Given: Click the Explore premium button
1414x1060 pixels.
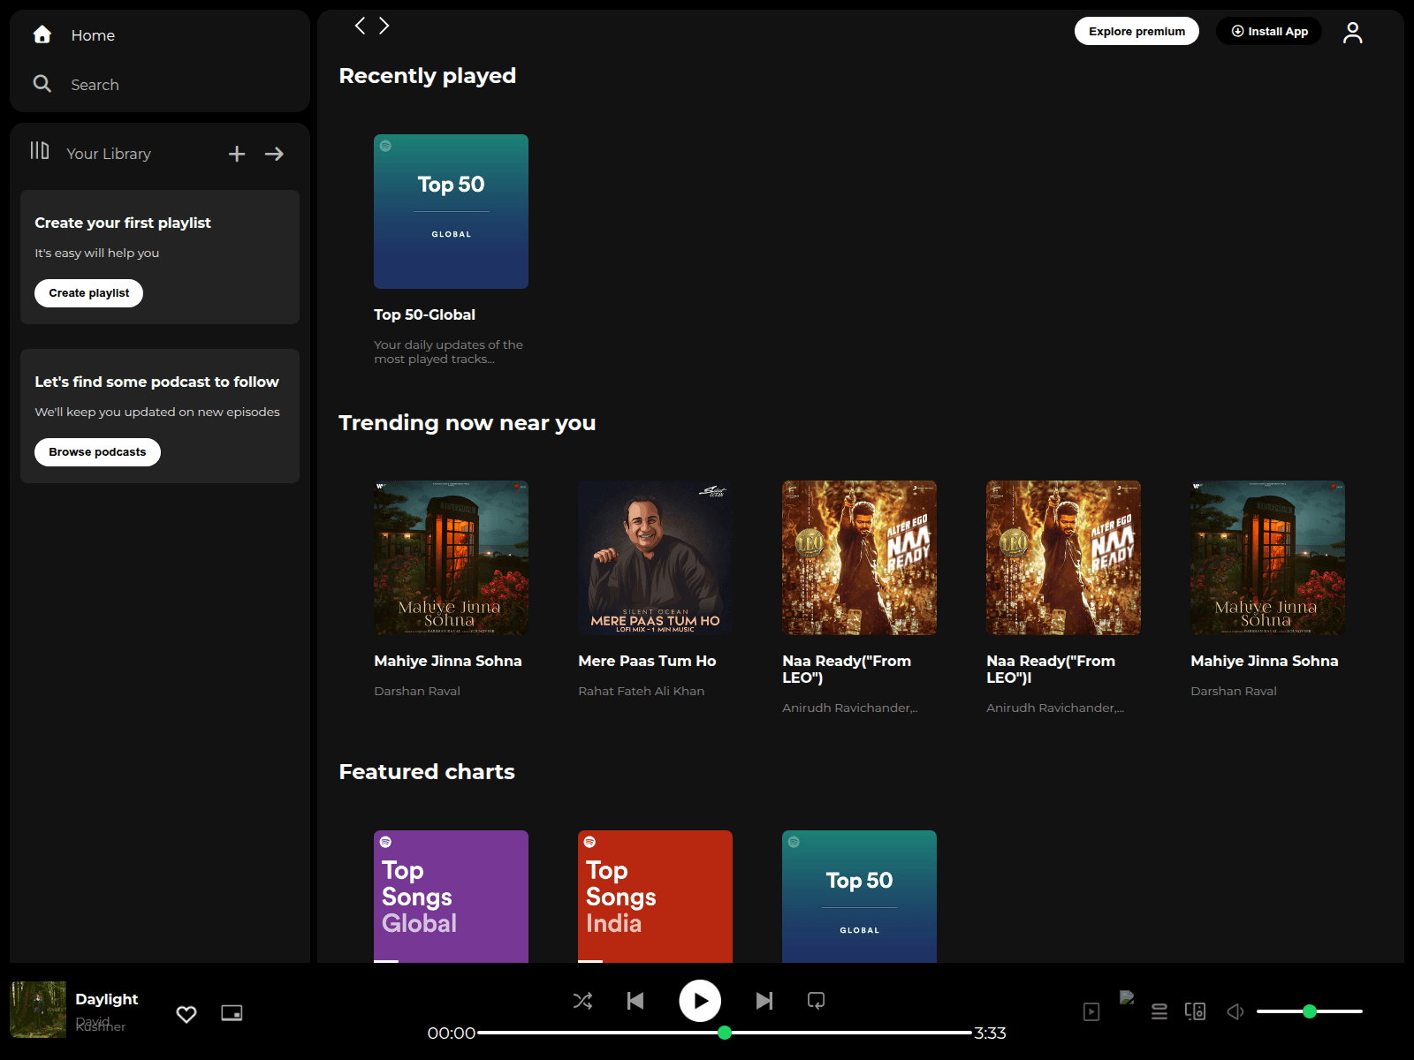Looking at the screenshot, I should click(x=1137, y=31).
